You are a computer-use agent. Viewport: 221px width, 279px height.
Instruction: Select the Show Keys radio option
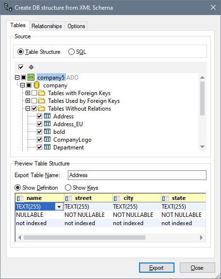point(68,188)
